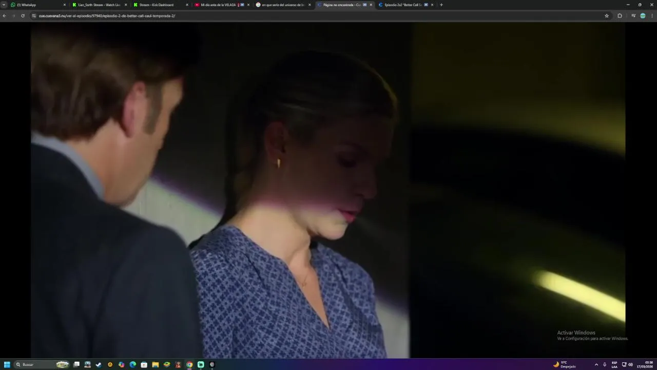The height and width of the screenshot is (370, 657).
Task: Open the BlueStacks taskbar icon
Action: coord(166,364)
